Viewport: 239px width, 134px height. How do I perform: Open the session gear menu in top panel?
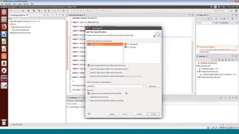tap(237, 7)
